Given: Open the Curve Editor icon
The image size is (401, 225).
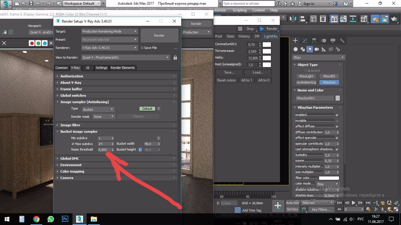Looking at the screenshot, I should (x=343, y=19).
